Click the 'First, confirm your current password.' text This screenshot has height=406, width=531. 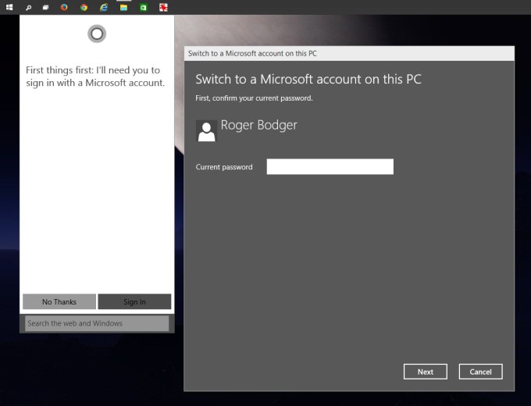coord(254,98)
